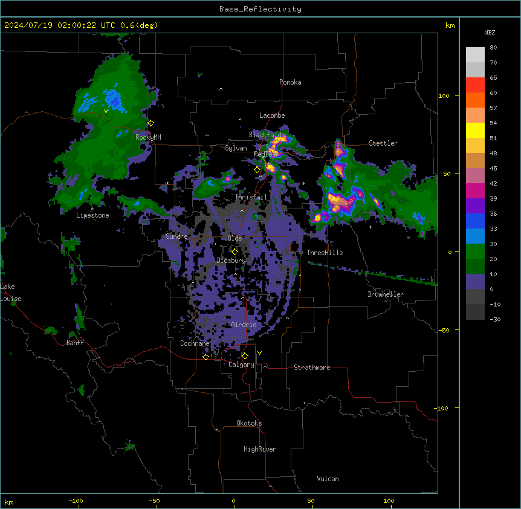Click the yellow diamond marker near Cochrane
This screenshot has width=521, height=509.
205,357
